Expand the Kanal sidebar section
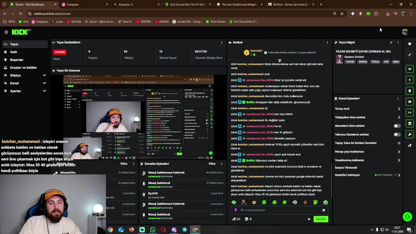This screenshot has height=234, width=416. click(44, 83)
